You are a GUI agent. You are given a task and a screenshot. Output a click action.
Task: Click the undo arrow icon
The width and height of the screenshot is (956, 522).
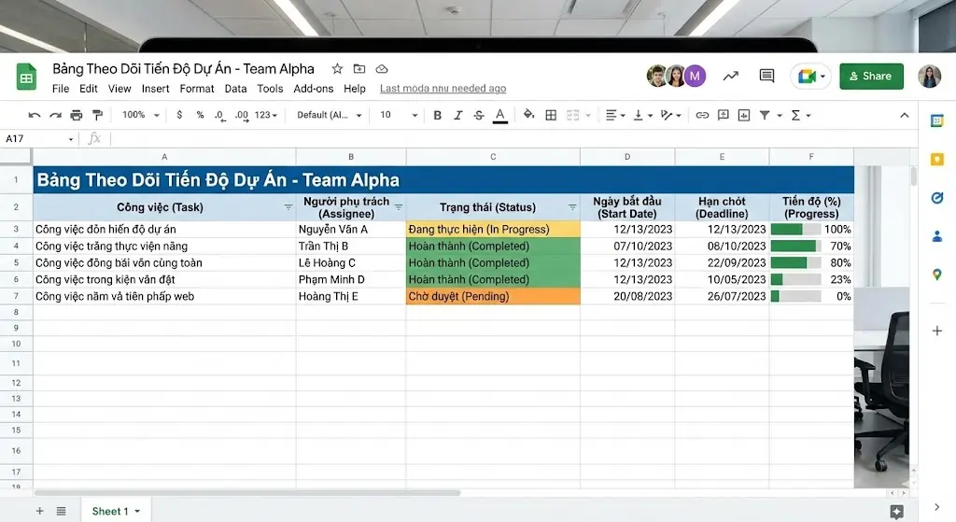click(35, 115)
